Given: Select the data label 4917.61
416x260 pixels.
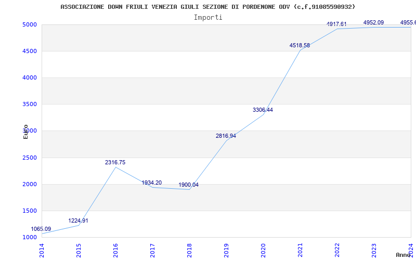Looking at the screenshot, I should click(x=336, y=24).
